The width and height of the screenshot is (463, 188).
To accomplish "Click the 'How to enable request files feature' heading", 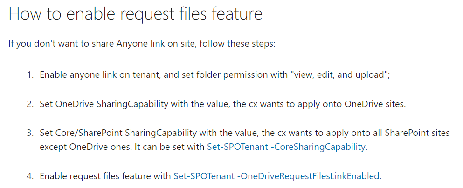I will (136, 14).
